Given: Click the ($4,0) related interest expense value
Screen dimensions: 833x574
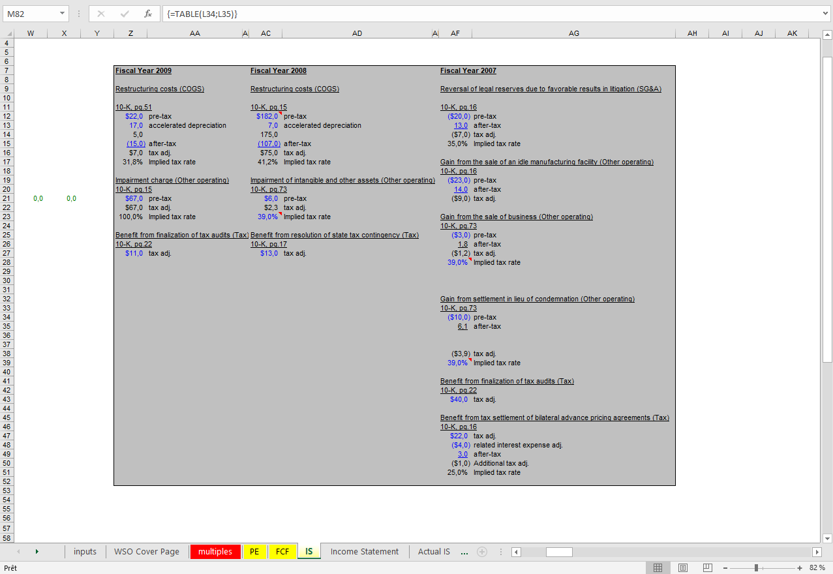Looking at the screenshot, I should [461, 445].
